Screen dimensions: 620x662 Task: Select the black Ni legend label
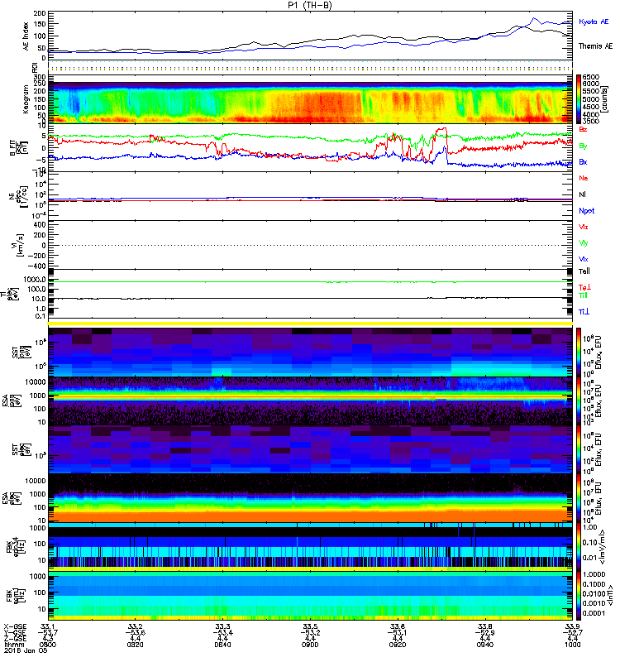click(x=583, y=194)
